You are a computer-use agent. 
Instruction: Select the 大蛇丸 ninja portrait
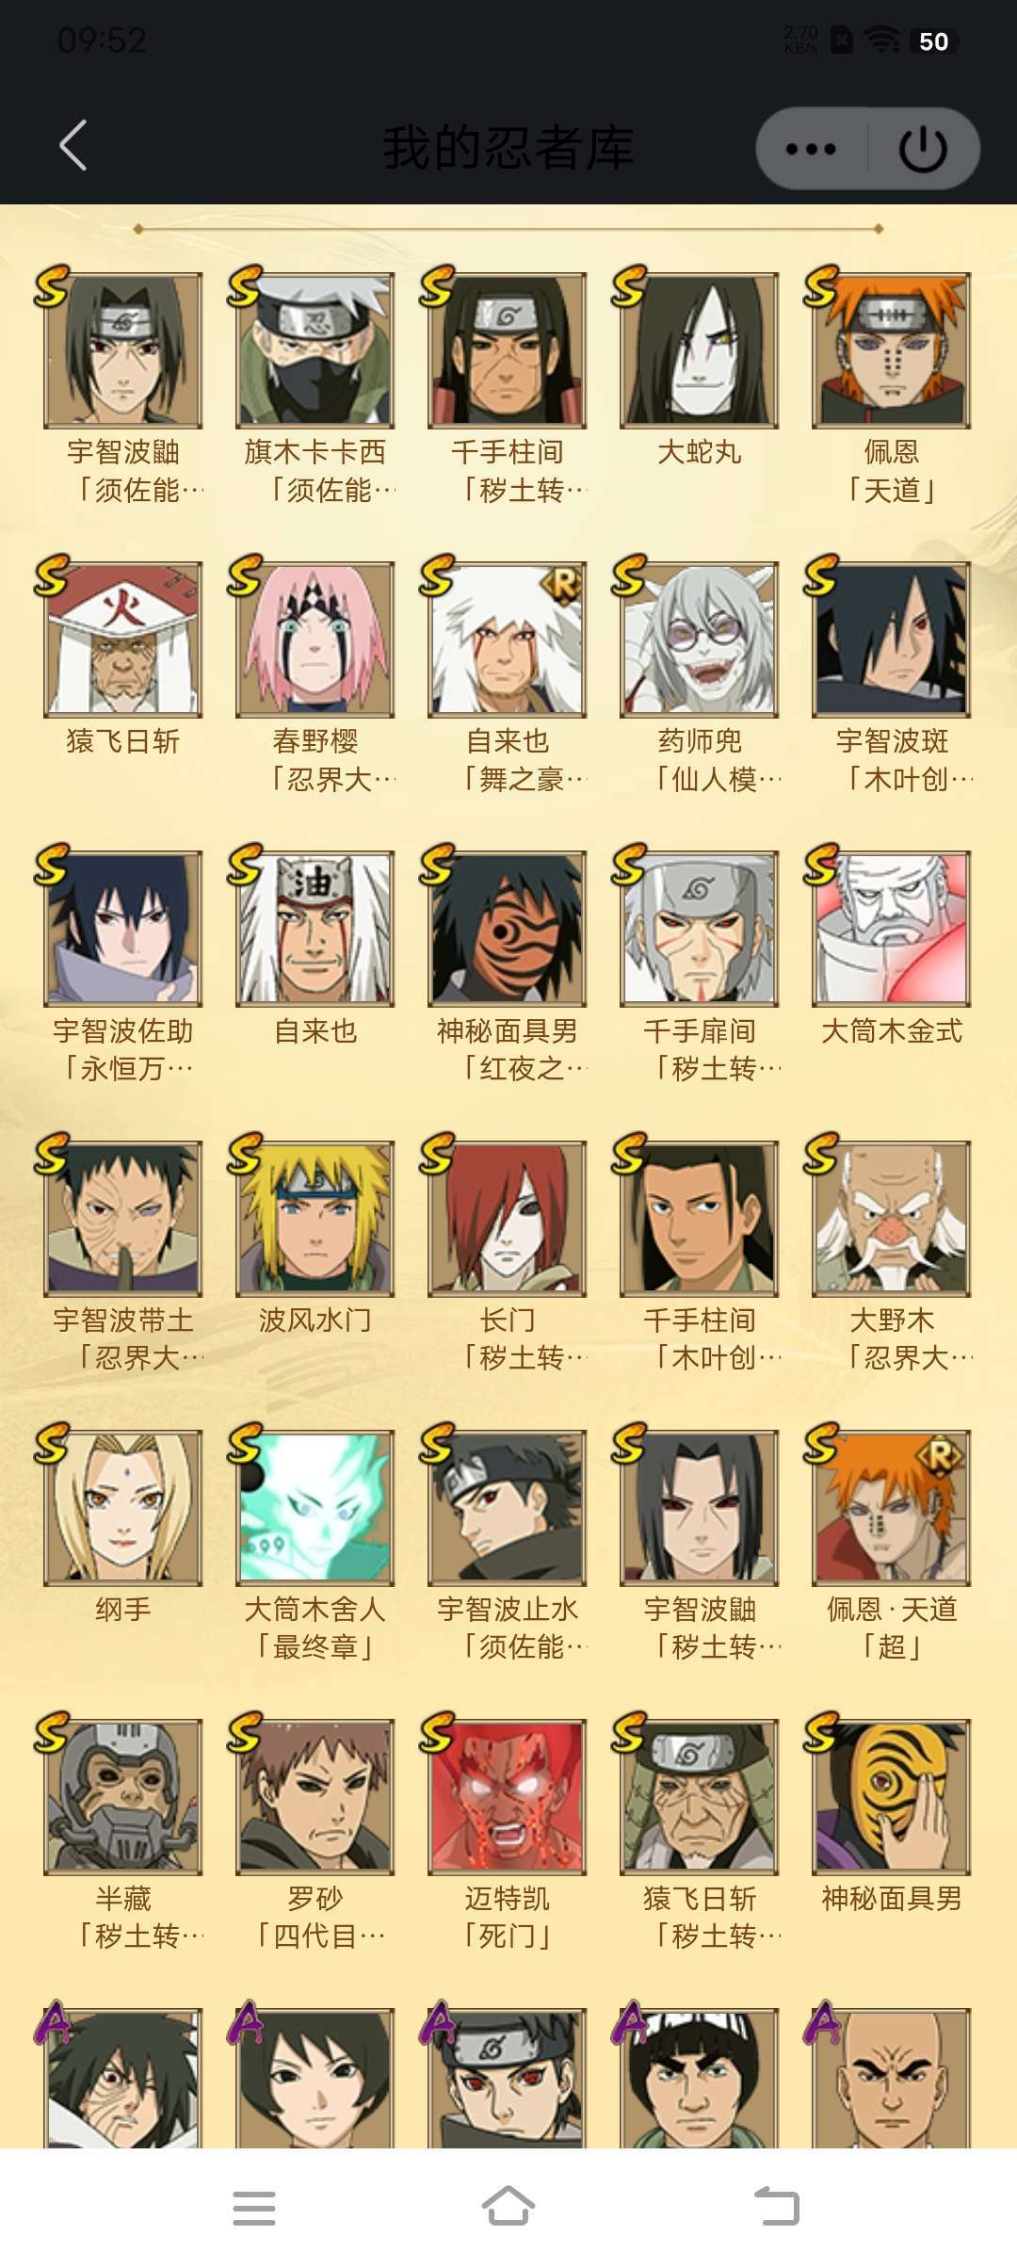point(700,350)
